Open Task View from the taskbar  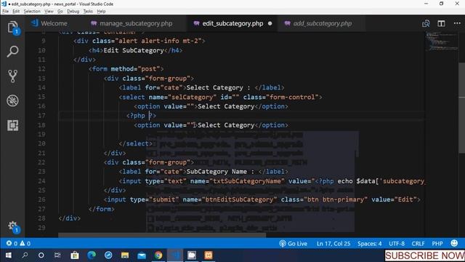click(57, 255)
